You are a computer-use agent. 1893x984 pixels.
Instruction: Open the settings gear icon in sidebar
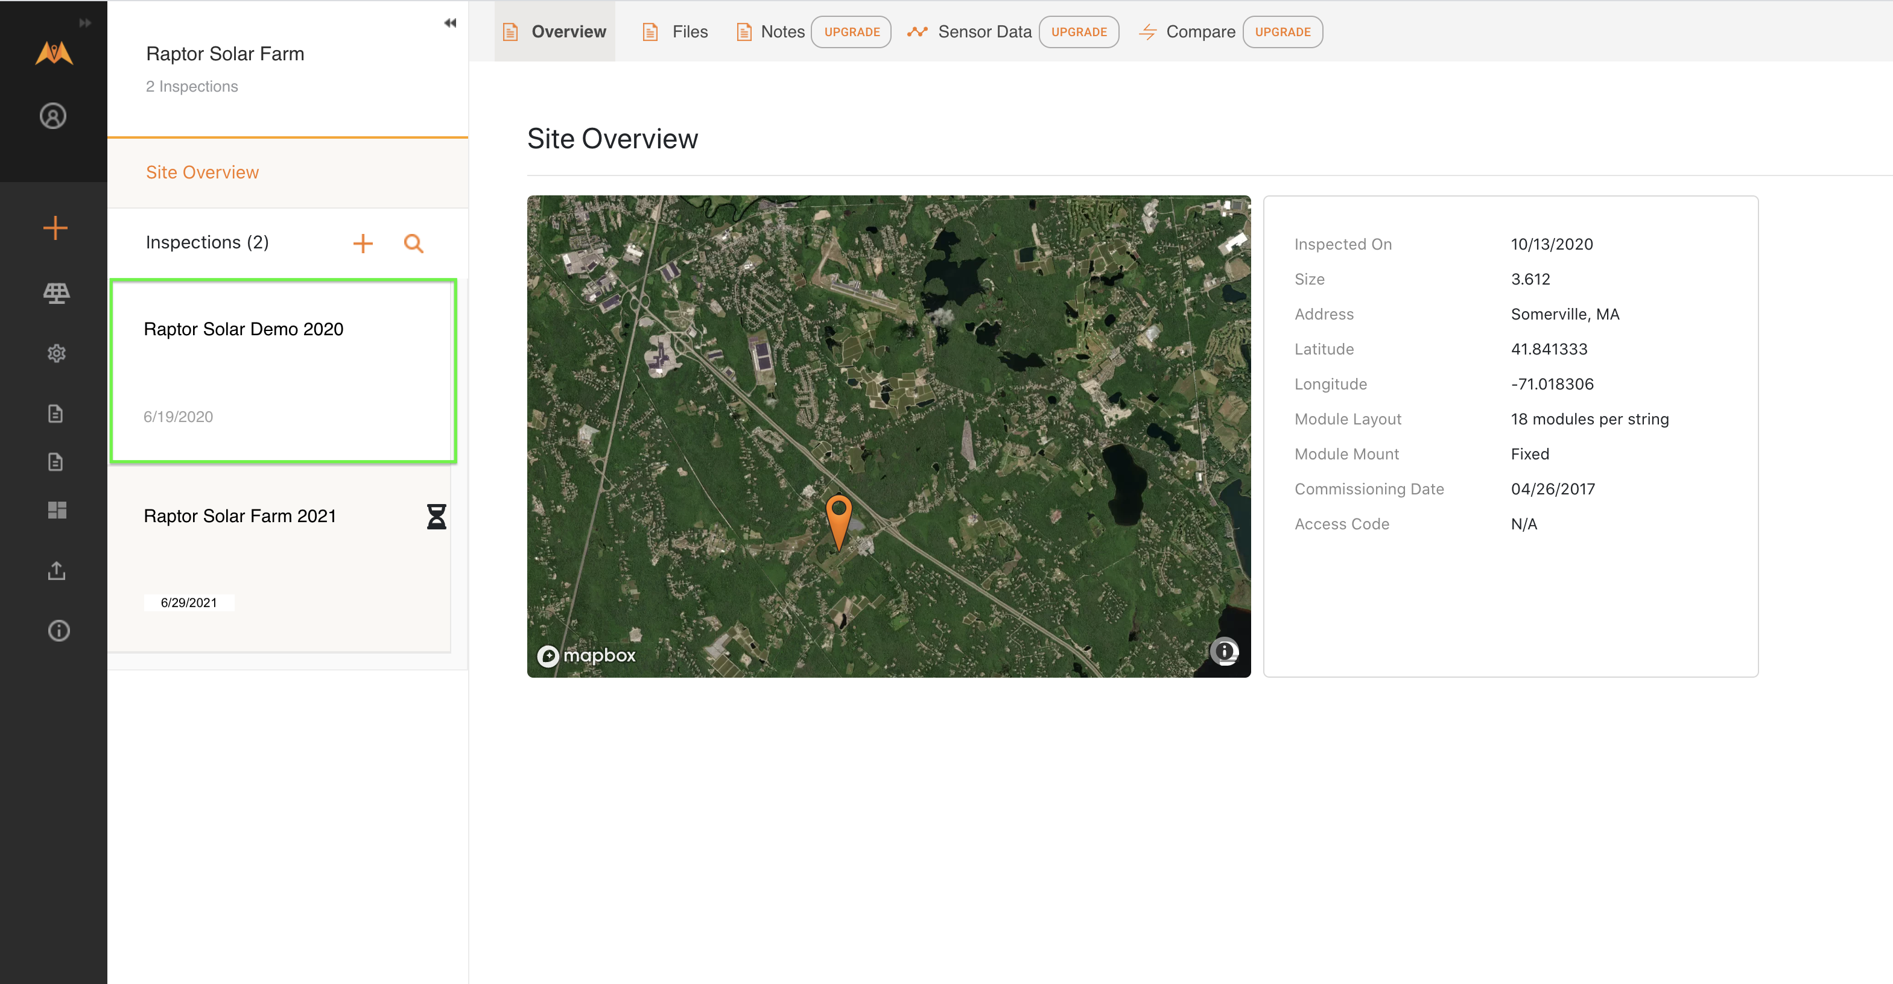[x=57, y=353]
